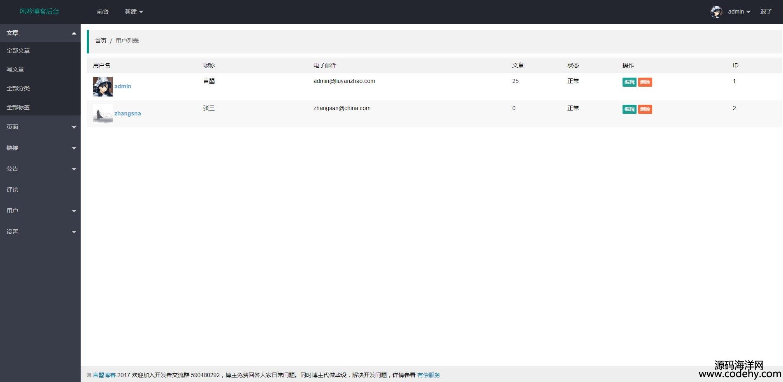Click 电子邮件 column header
Screen dimensions: 783x382
325,65
